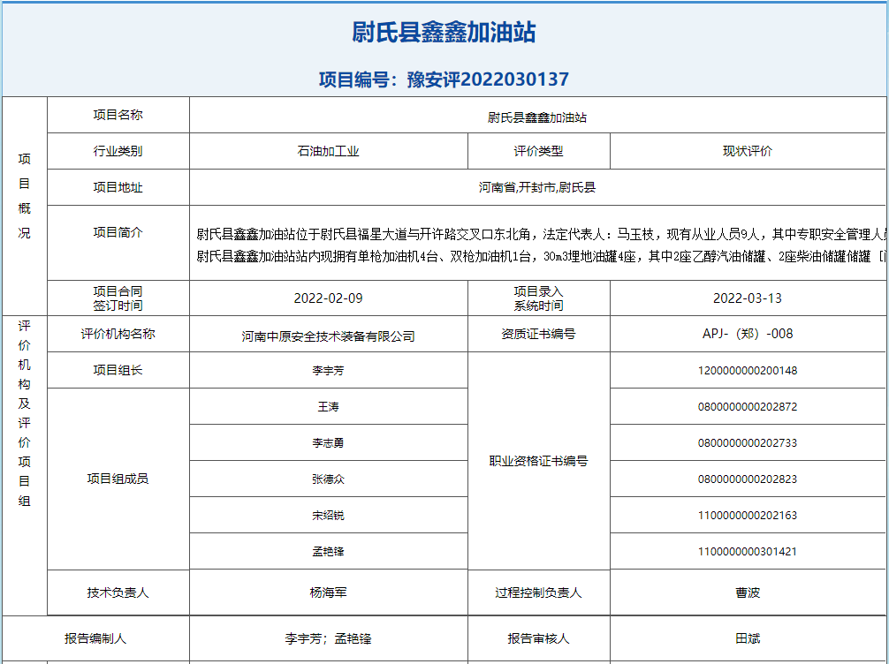This screenshot has height=664, width=889.
Task: Select technical lead name 杨海军
Action: (328, 593)
